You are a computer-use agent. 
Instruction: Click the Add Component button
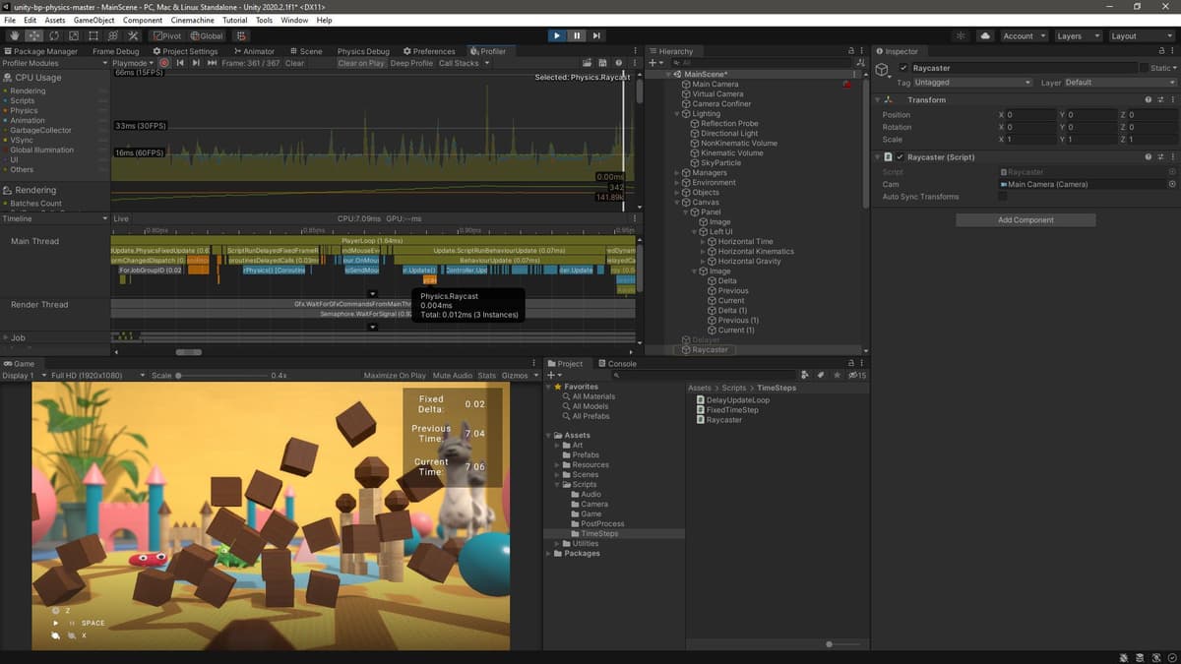tap(1025, 219)
